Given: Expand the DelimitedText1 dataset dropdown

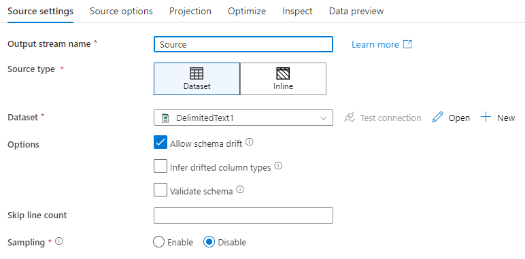Looking at the screenshot, I should (243, 118).
